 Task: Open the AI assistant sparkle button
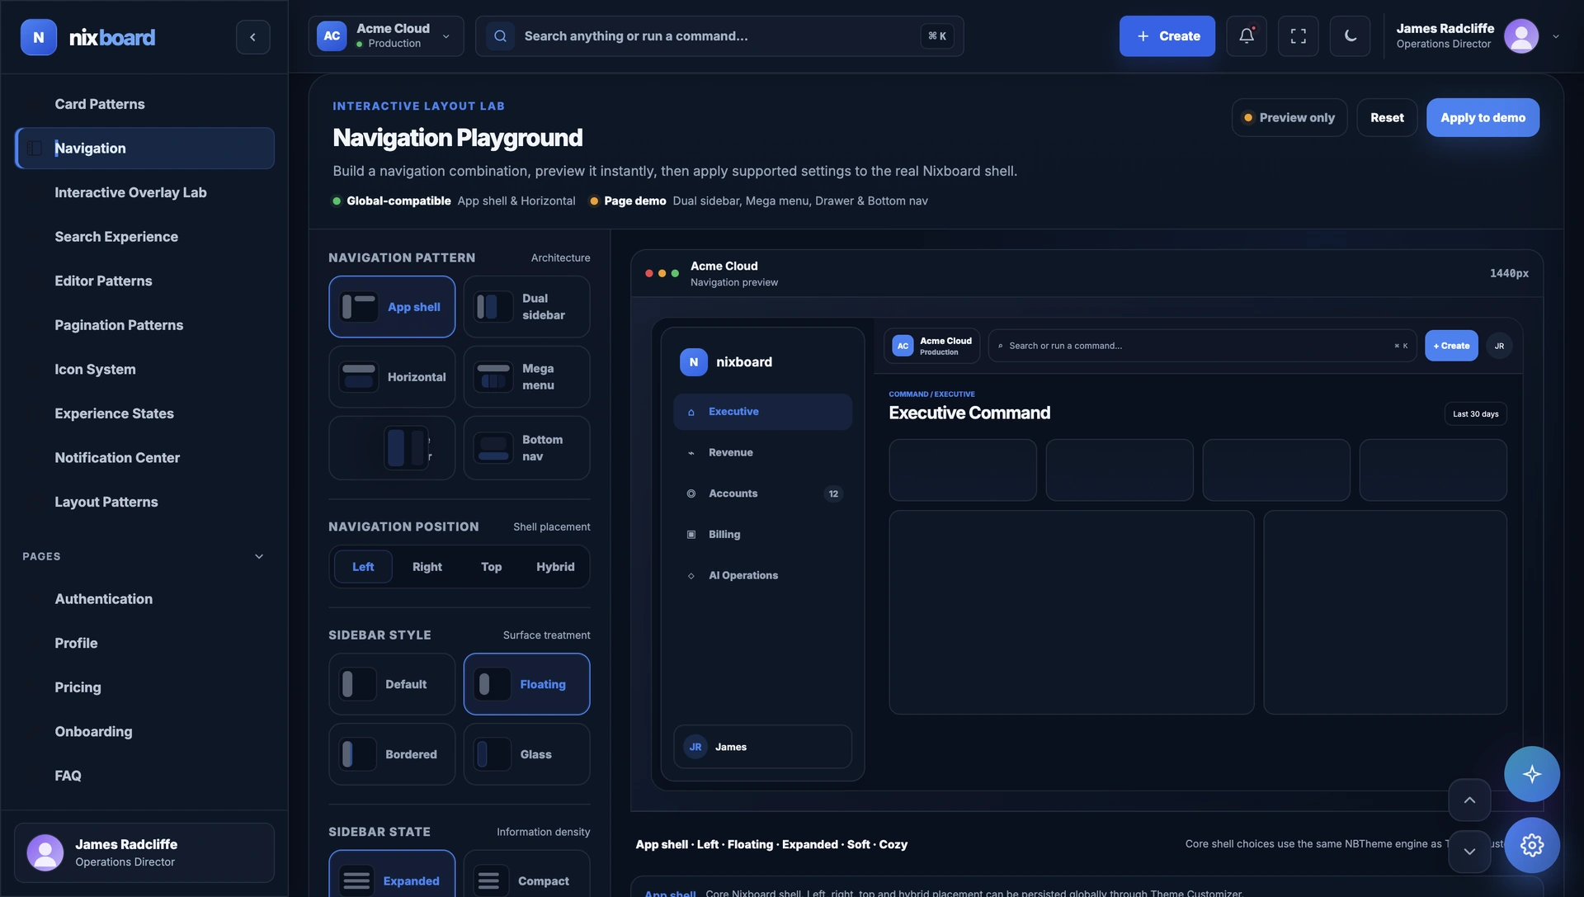(1531, 774)
